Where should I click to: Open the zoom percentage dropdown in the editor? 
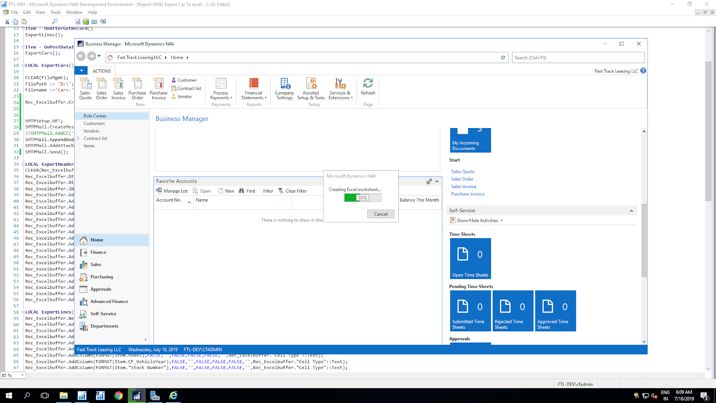click(x=22, y=375)
